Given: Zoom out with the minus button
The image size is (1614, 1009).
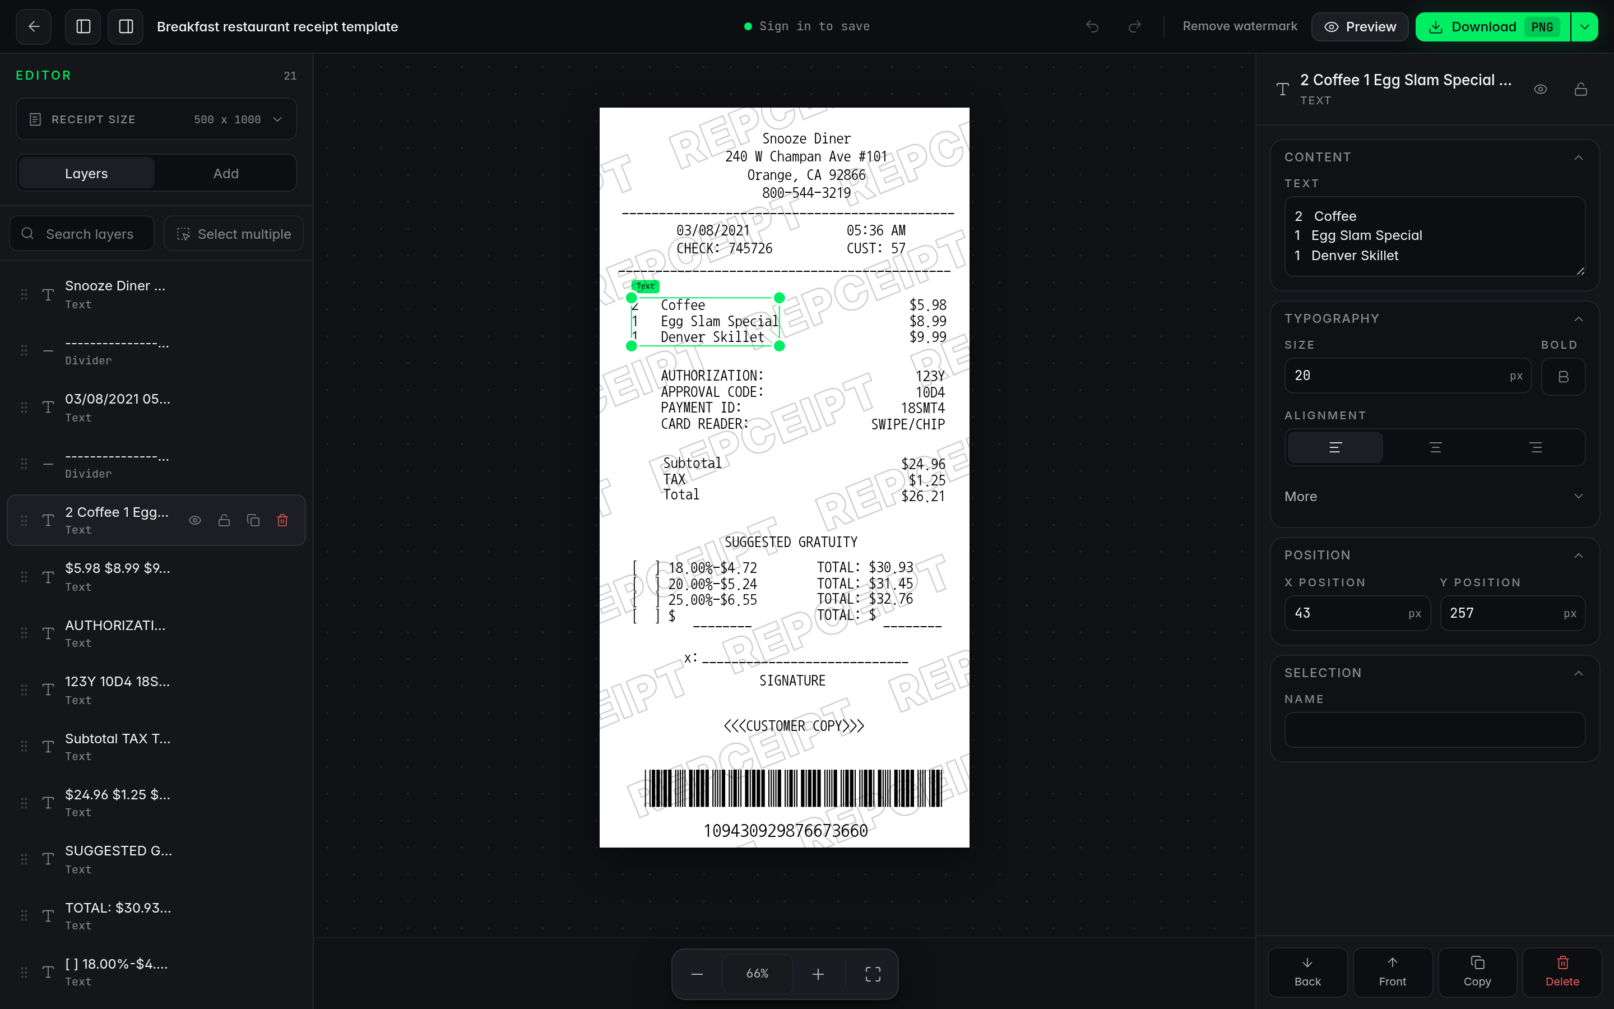Looking at the screenshot, I should pos(697,974).
